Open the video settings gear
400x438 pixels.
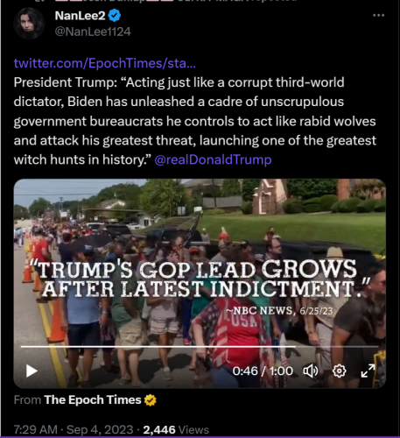point(340,371)
